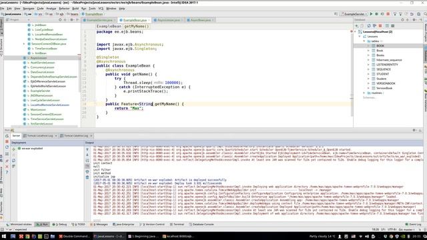Viewport: 427px width, 240px height.
Task: Collapse the Lessons@localhost data source
Action: click(x=355, y=32)
